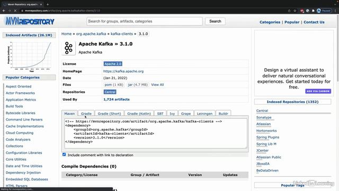Download the jar (4.7 MB) file
This screenshot has height=191, width=339.
[138, 85]
